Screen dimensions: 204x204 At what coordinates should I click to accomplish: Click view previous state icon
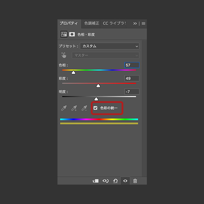pos(105,181)
